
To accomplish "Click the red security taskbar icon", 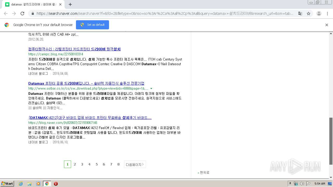I will (56, 184).
